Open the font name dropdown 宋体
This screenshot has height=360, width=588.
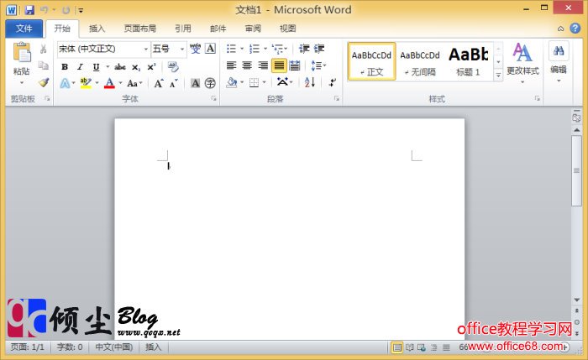146,49
